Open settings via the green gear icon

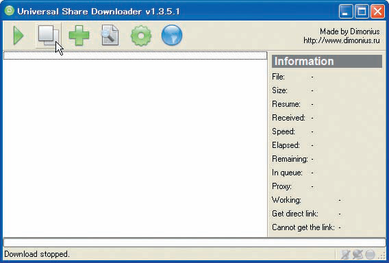pyautogui.click(x=141, y=36)
